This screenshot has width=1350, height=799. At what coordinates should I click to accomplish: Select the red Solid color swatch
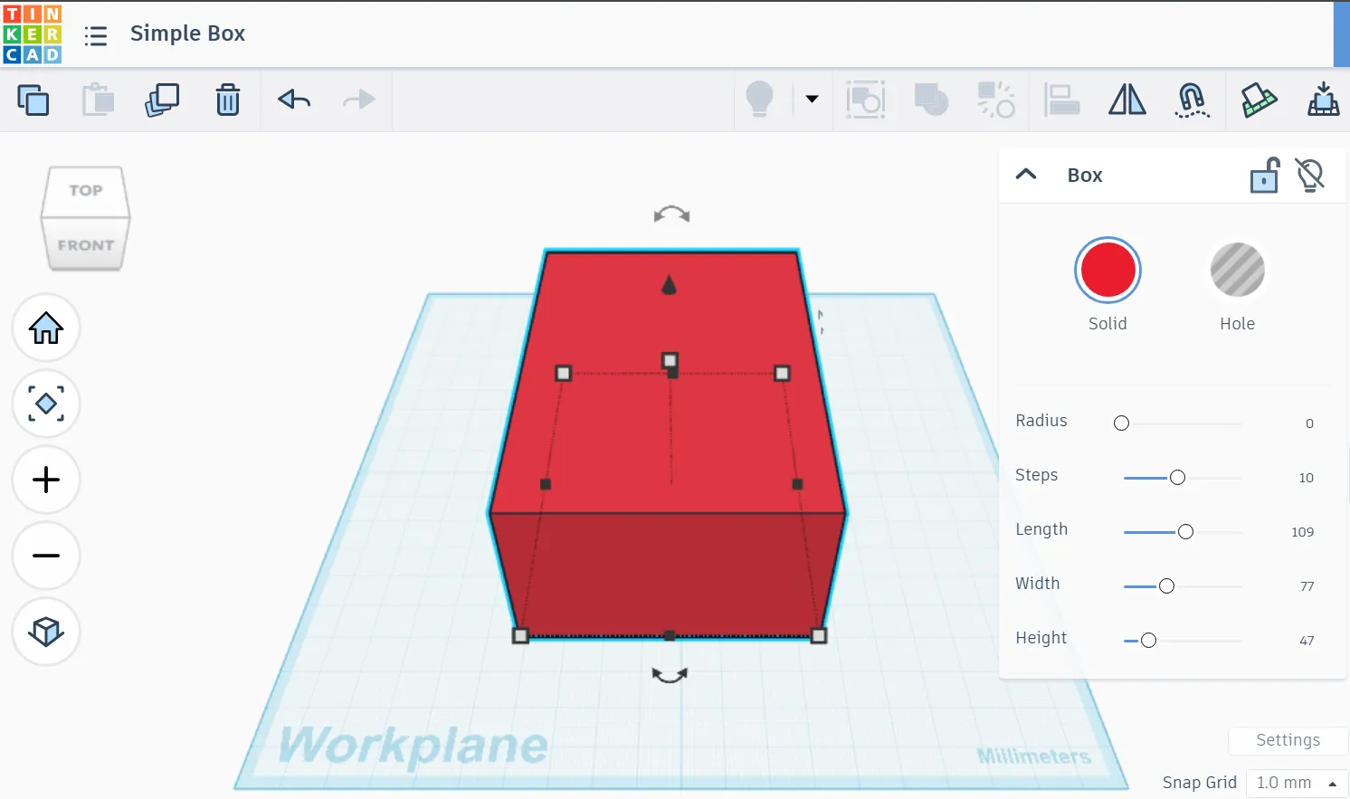[x=1108, y=271]
